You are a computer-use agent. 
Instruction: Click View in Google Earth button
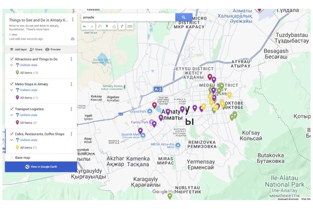click(x=41, y=167)
